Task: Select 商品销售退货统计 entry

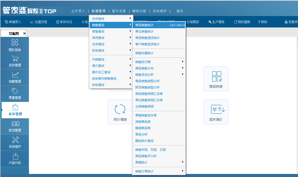Action: [x=159, y=38]
